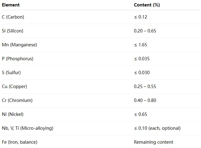
Task: Select the copper range 0.25 – 0.55
Action: click(145, 87)
